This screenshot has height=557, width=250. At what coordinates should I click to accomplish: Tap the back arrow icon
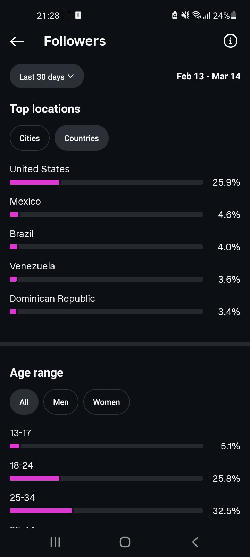17,41
